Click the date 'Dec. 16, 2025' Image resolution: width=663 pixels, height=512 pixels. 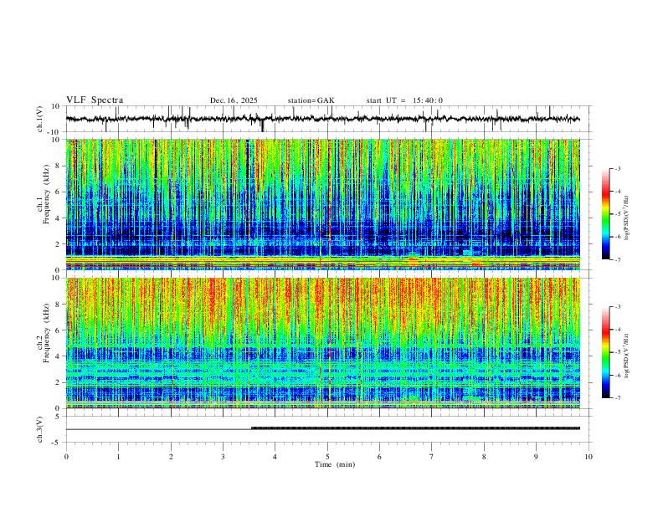point(234,100)
